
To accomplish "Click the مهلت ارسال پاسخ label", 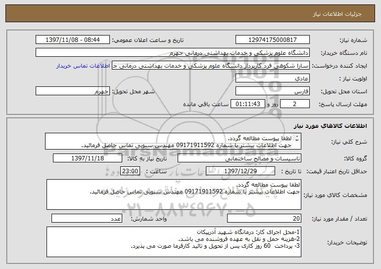I will (343, 105).
